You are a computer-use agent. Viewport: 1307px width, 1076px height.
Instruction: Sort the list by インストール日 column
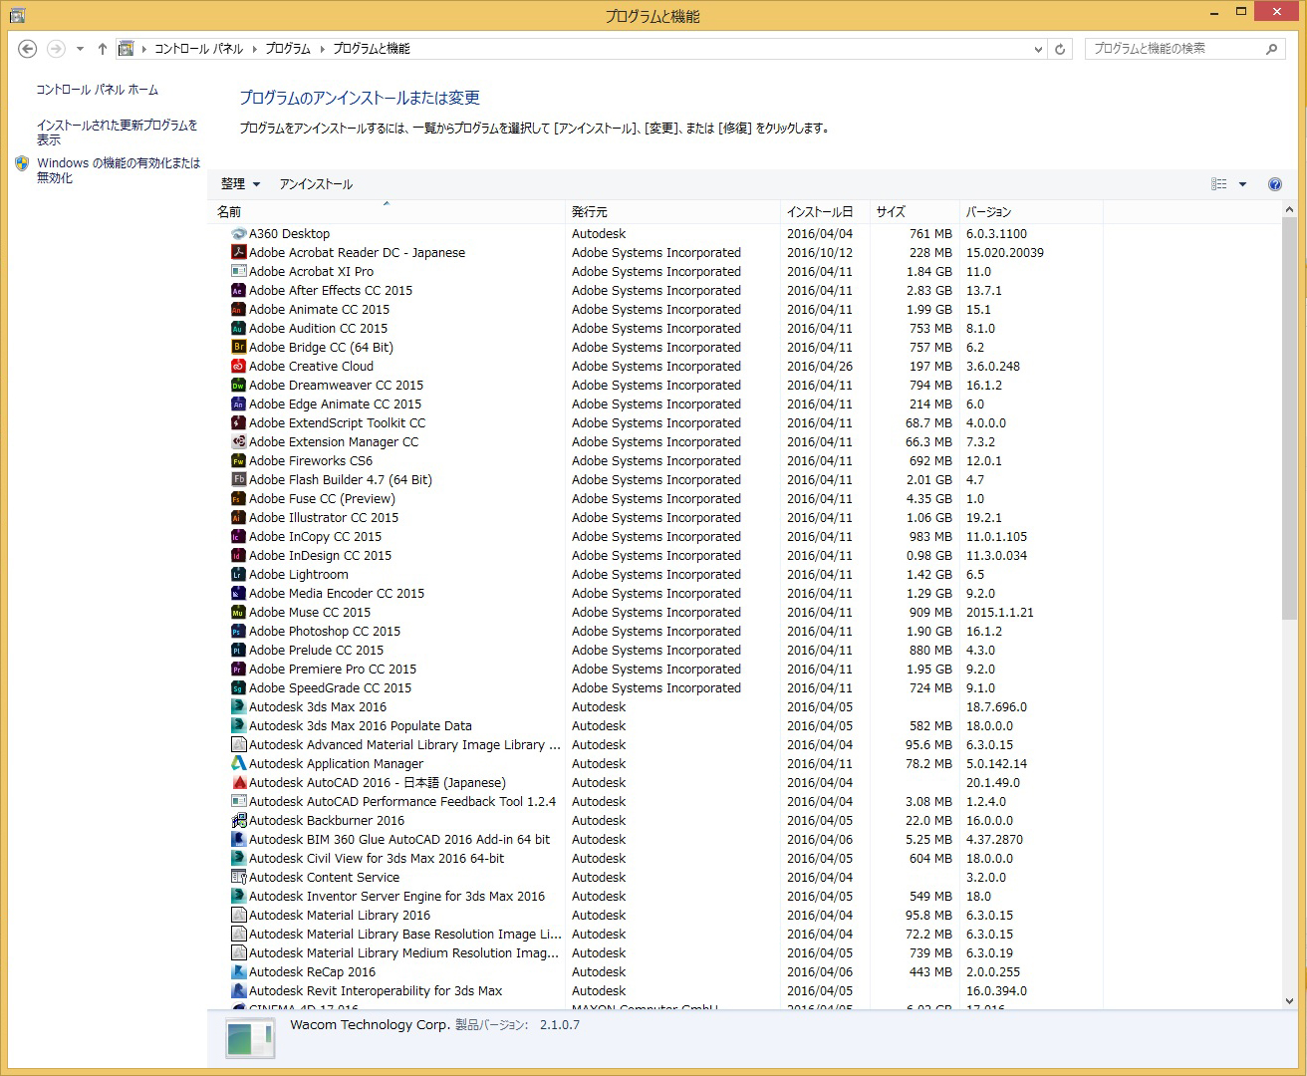(820, 212)
